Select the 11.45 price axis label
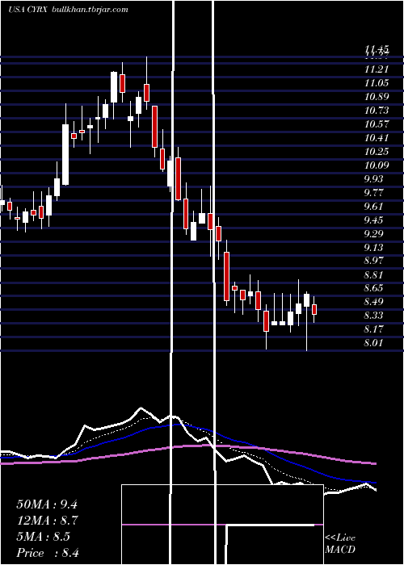 (x=377, y=48)
